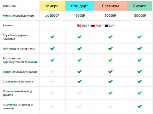The image size is (153, 114).
Task: Select the cyan Стандарт account header
Action: [79, 6]
